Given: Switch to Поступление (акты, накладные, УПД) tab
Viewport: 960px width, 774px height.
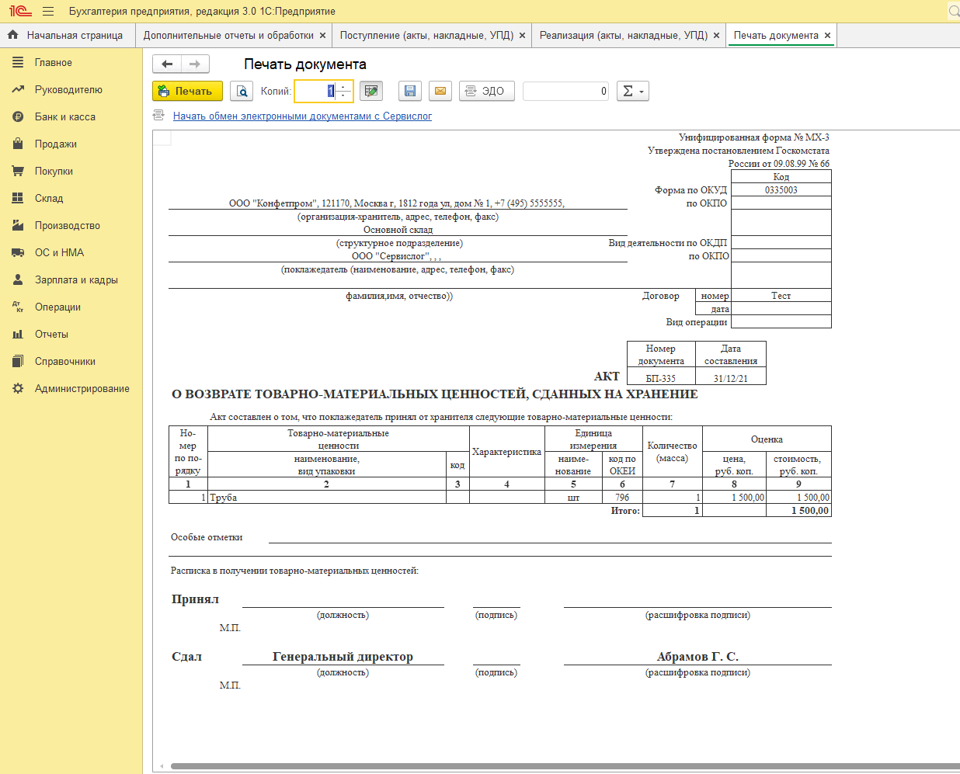Looking at the screenshot, I should point(426,35).
